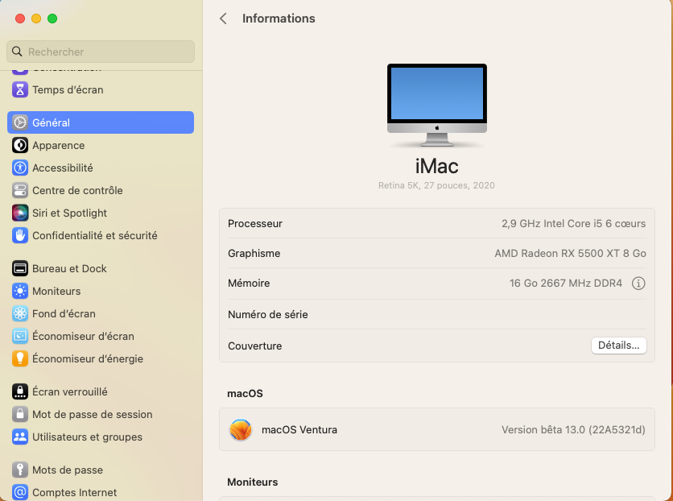Click the Détails… coverage button
Screen dimensions: 673x501
(618, 346)
